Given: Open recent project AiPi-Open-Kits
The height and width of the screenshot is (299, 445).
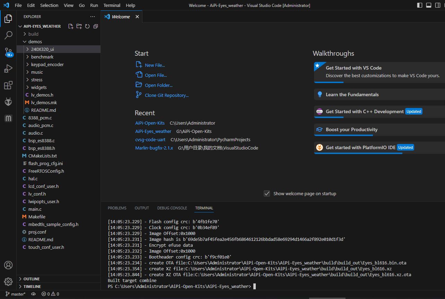Looking at the screenshot, I should pyautogui.click(x=150, y=123).
